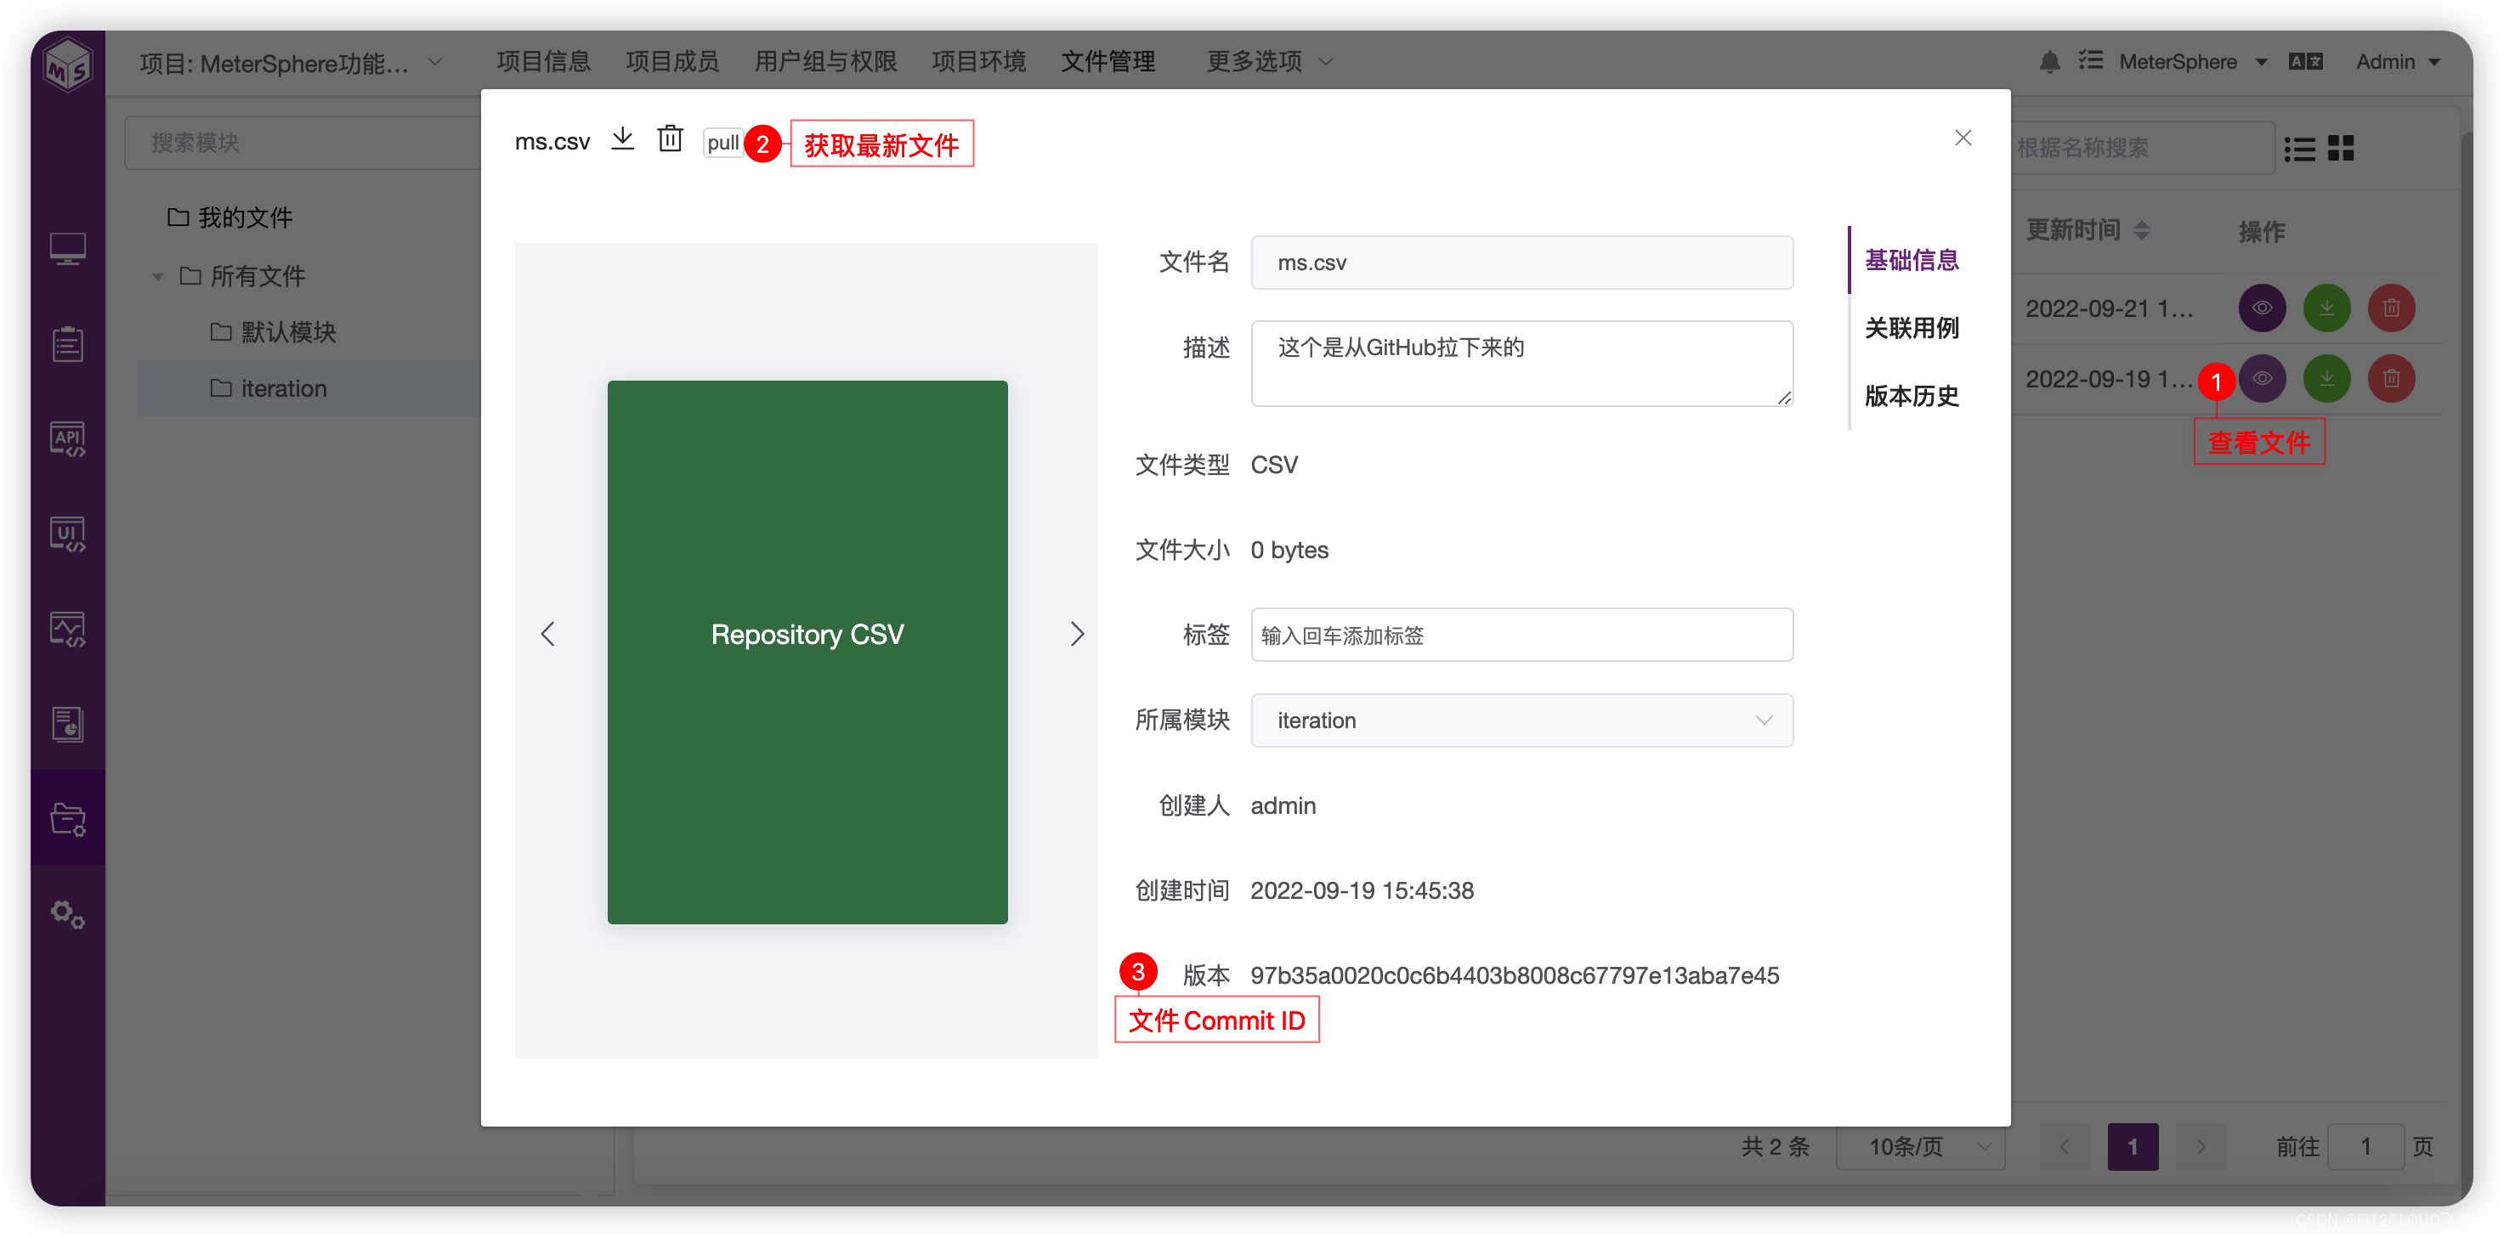
Task: Click the 标签 tag input field
Action: pos(1521,635)
